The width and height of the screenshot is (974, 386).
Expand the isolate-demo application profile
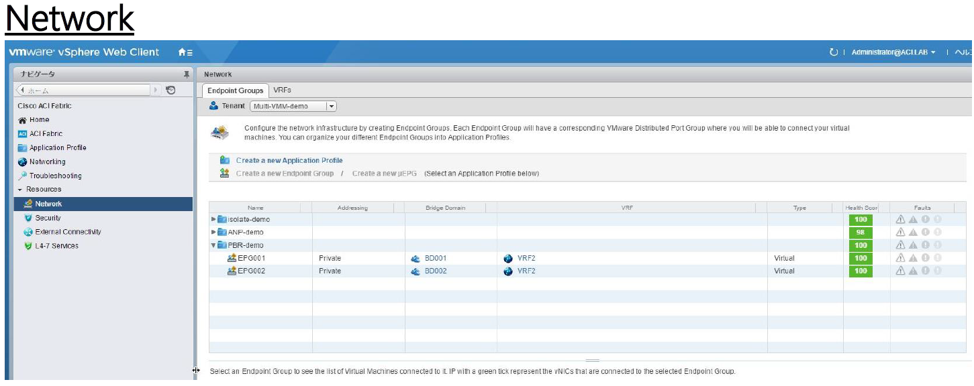pos(214,219)
